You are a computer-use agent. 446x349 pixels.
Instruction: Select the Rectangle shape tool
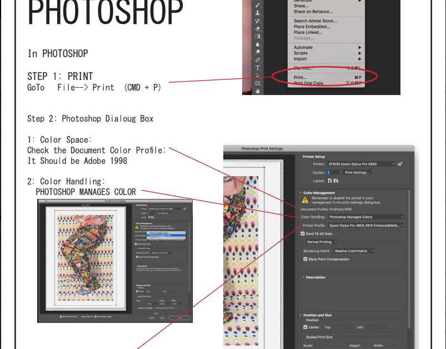[x=258, y=83]
